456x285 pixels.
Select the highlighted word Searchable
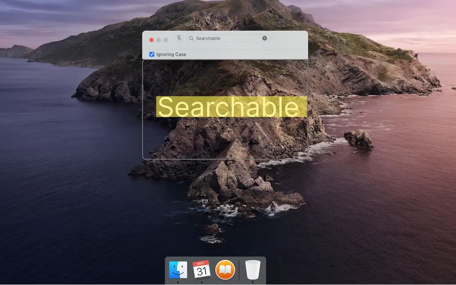tap(231, 106)
